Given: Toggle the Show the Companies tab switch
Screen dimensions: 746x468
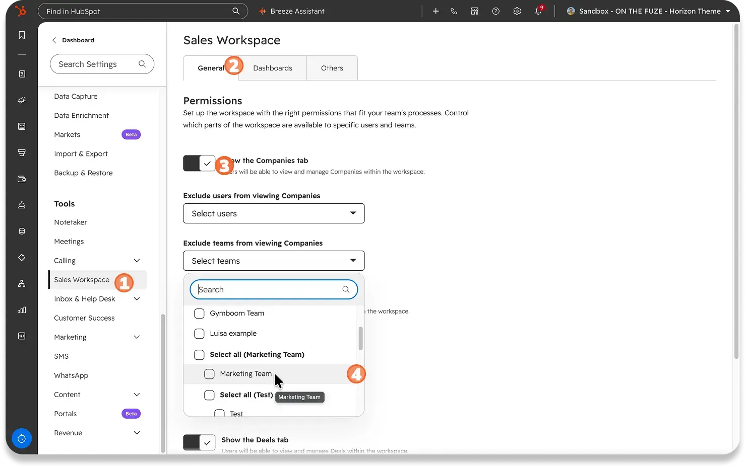Looking at the screenshot, I should coord(199,163).
